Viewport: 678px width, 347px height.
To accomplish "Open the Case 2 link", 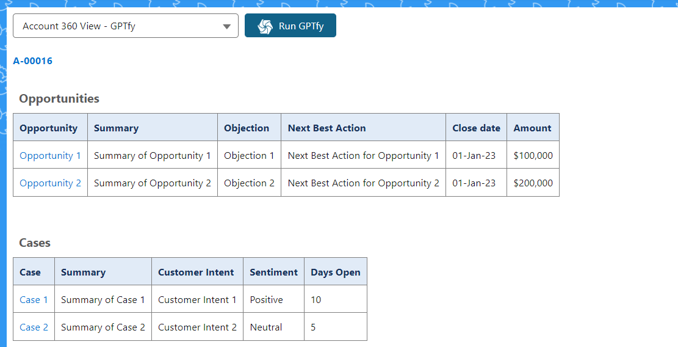I will pos(34,327).
